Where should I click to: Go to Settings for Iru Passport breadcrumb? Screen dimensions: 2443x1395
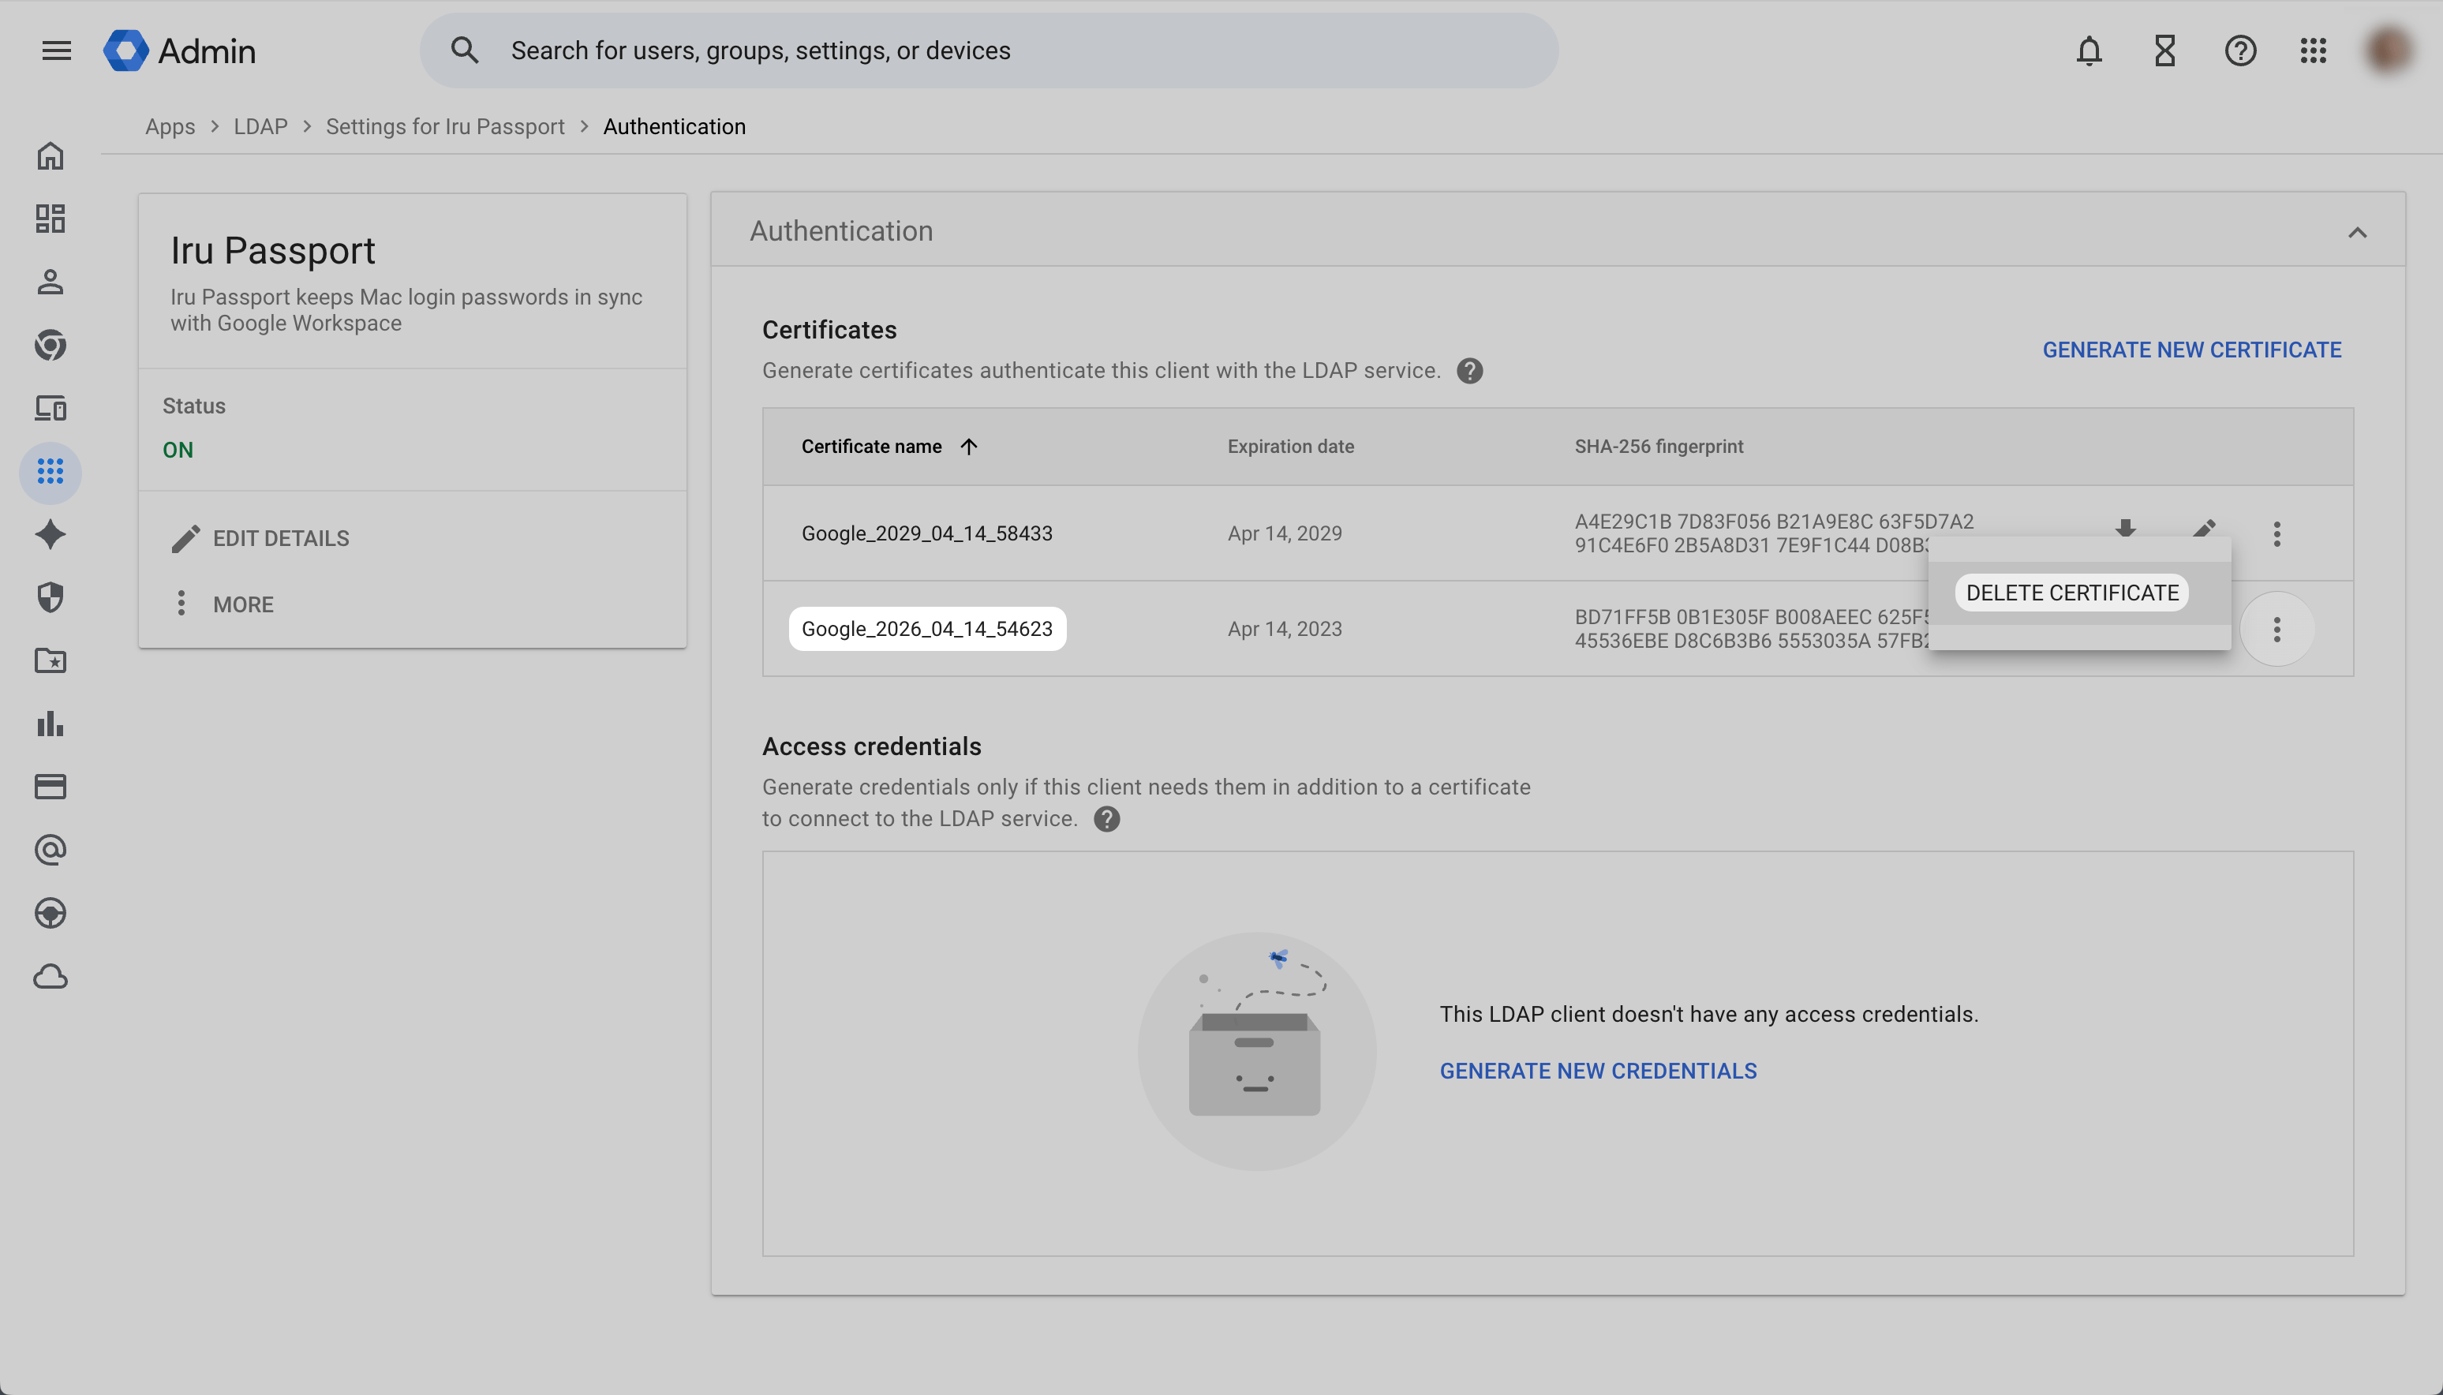[x=446, y=126]
